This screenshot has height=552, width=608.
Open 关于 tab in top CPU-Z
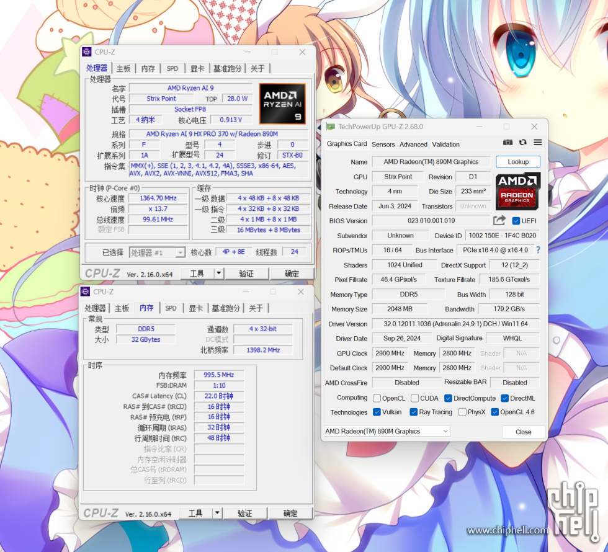257,68
